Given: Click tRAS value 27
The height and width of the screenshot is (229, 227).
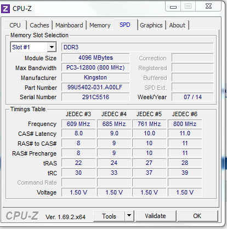Looking at the screenshot, I should pyautogui.click(x=149, y=163).
